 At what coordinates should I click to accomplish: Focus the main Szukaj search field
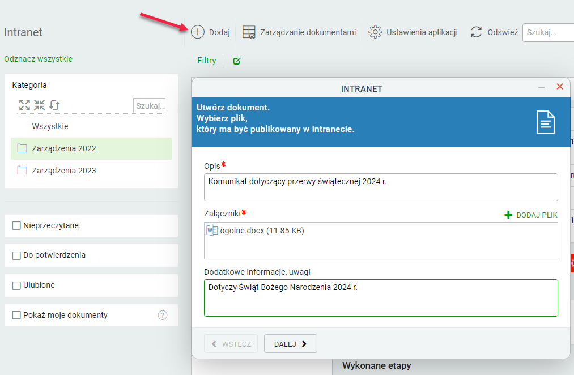(x=548, y=32)
